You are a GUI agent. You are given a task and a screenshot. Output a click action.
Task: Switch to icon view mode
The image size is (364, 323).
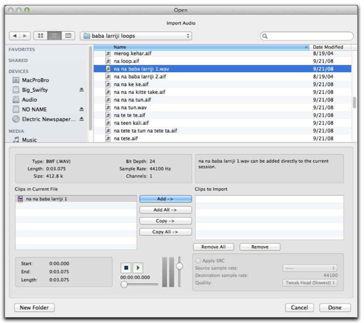pos(41,36)
